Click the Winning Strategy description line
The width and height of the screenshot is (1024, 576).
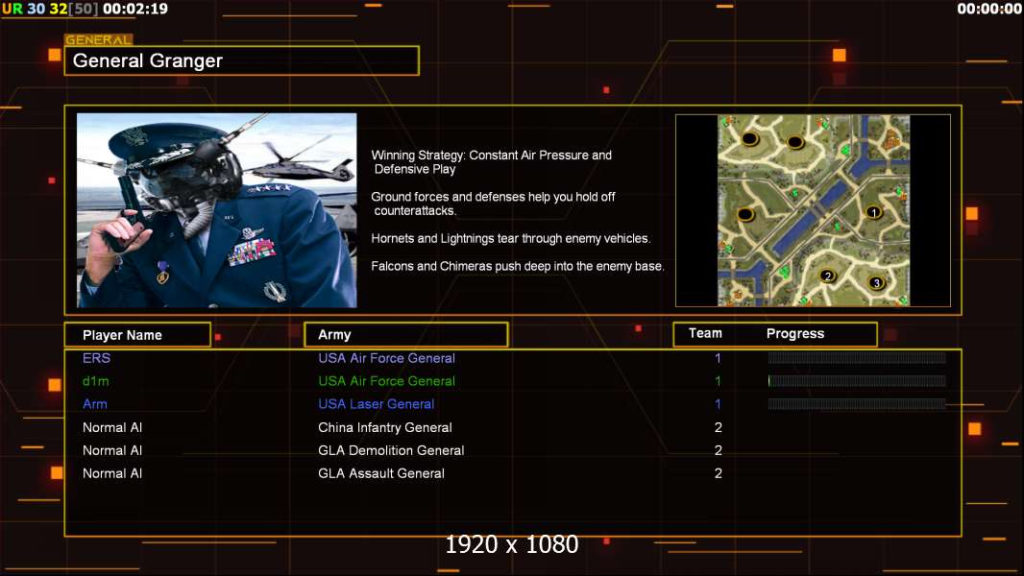[x=492, y=162]
